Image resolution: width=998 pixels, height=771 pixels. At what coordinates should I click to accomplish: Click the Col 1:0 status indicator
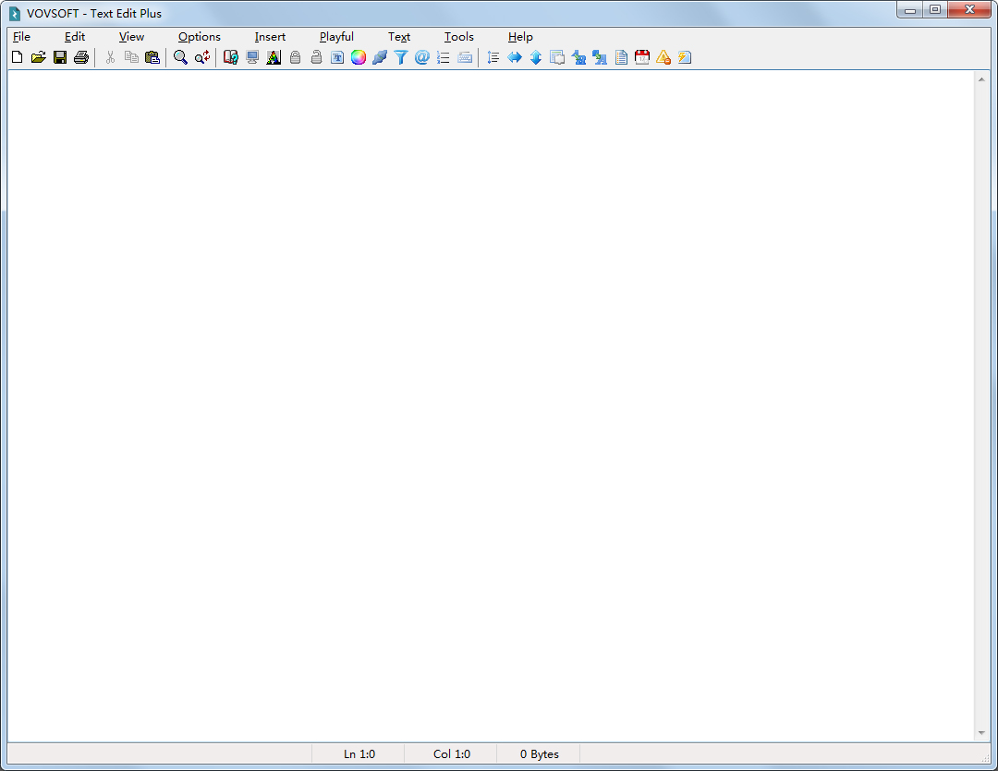[x=451, y=753]
